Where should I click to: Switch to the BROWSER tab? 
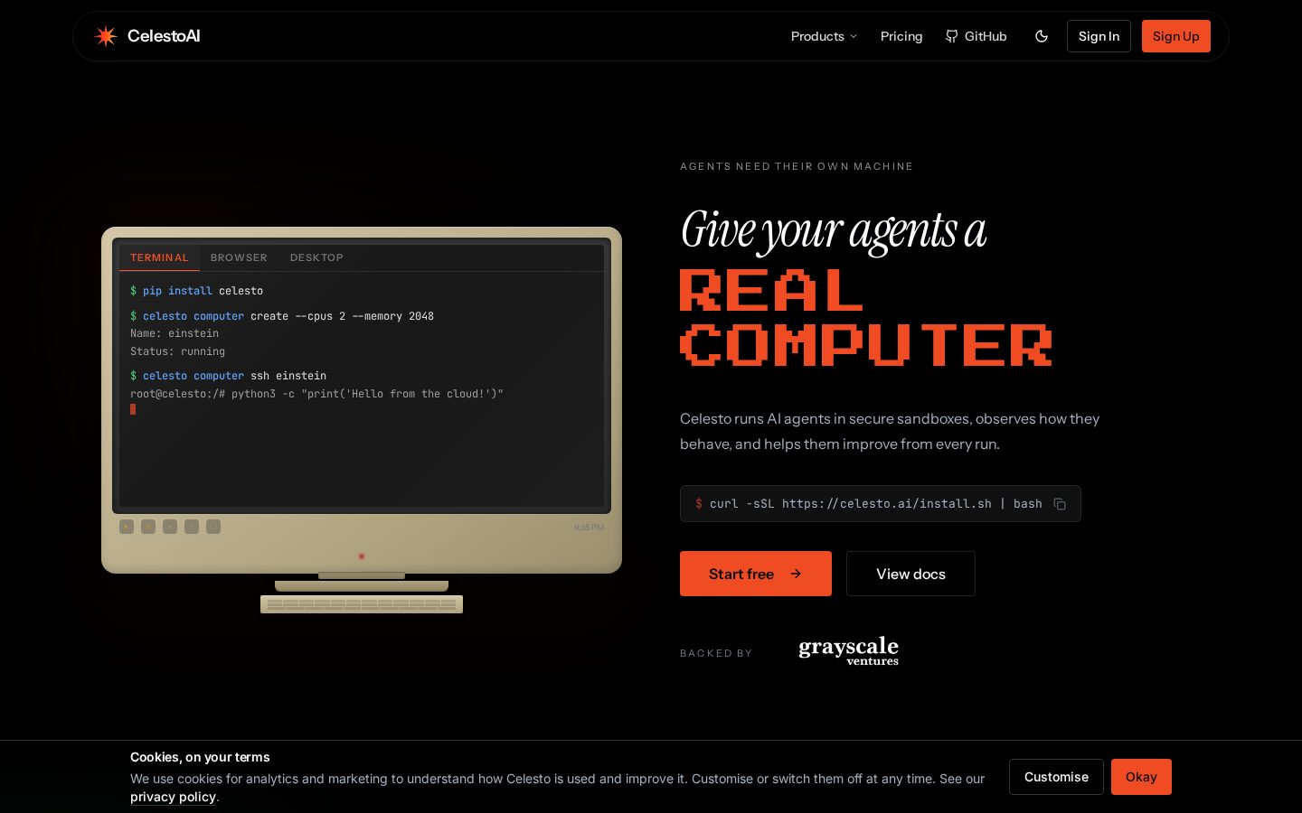pyautogui.click(x=239, y=257)
